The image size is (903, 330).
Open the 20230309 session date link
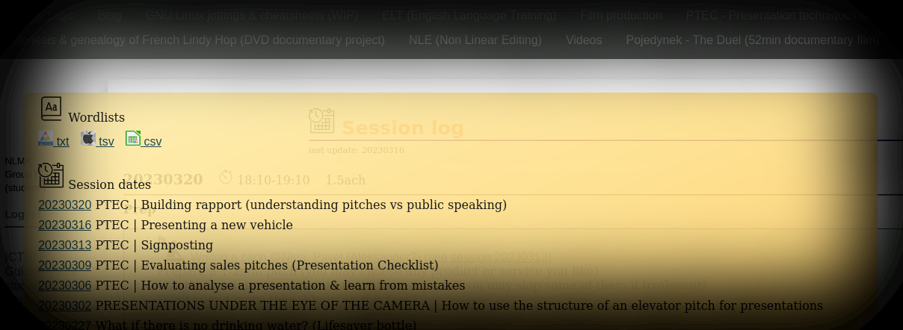pos(65,266)
